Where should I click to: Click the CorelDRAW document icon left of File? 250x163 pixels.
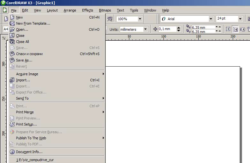pyautogui.click(x=5, y=10)
